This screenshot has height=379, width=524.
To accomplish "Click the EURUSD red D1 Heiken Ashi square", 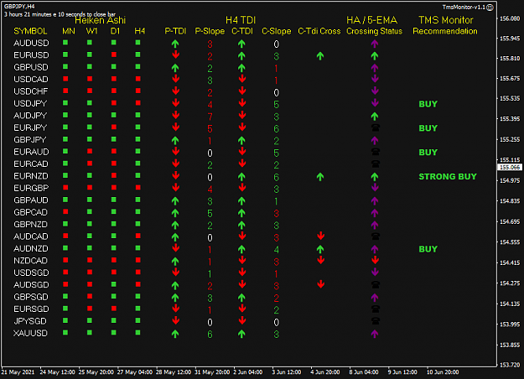I will click(x=114, y=55).
